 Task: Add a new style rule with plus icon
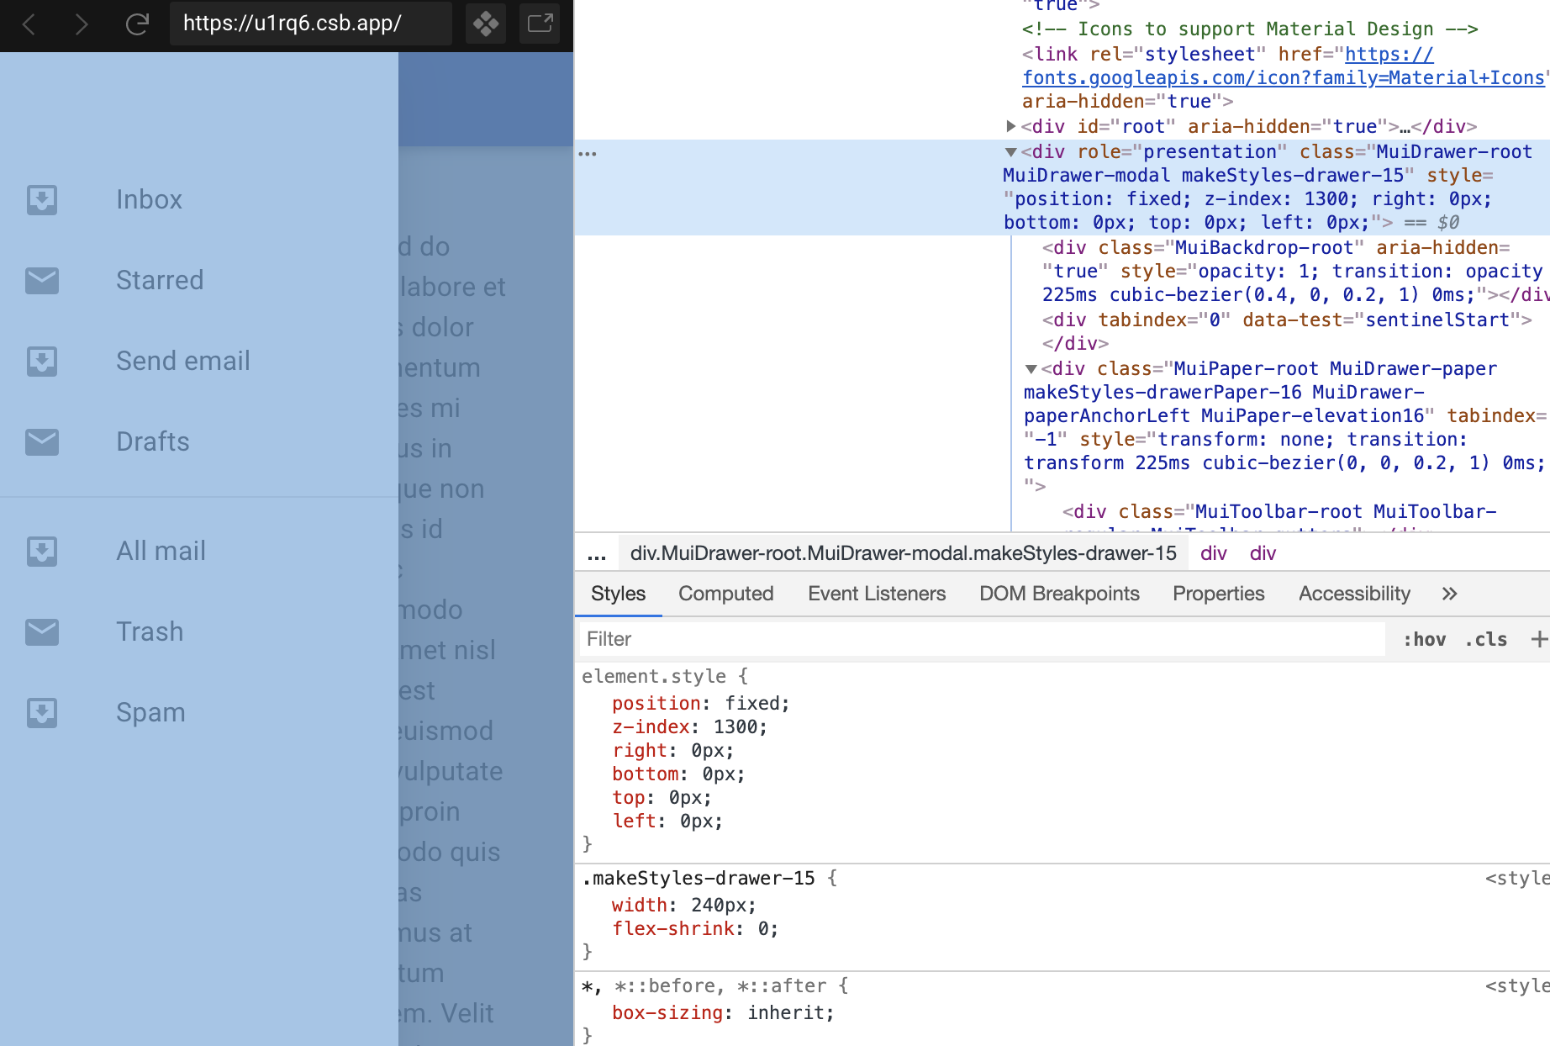coord(1540,639)
